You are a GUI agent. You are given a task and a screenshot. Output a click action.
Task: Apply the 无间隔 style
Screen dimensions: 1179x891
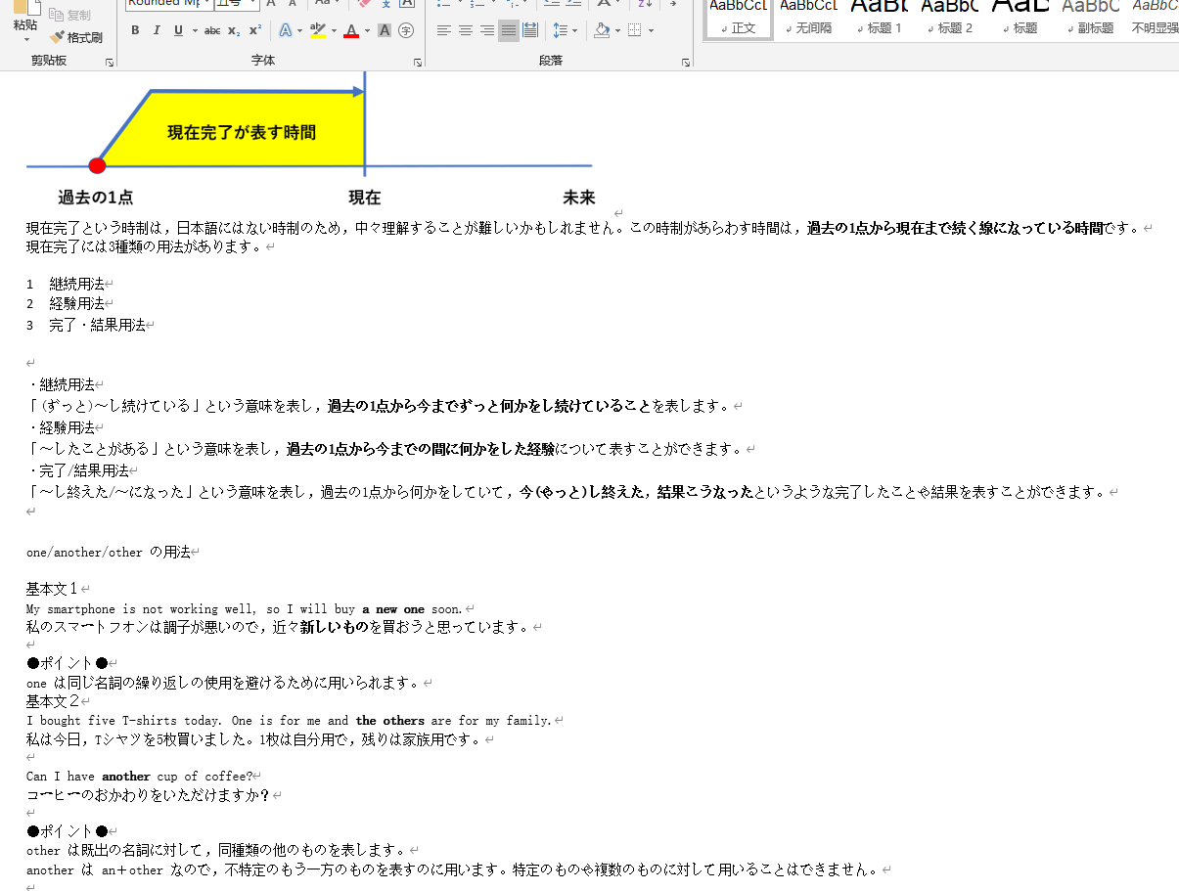click(808, 20)
